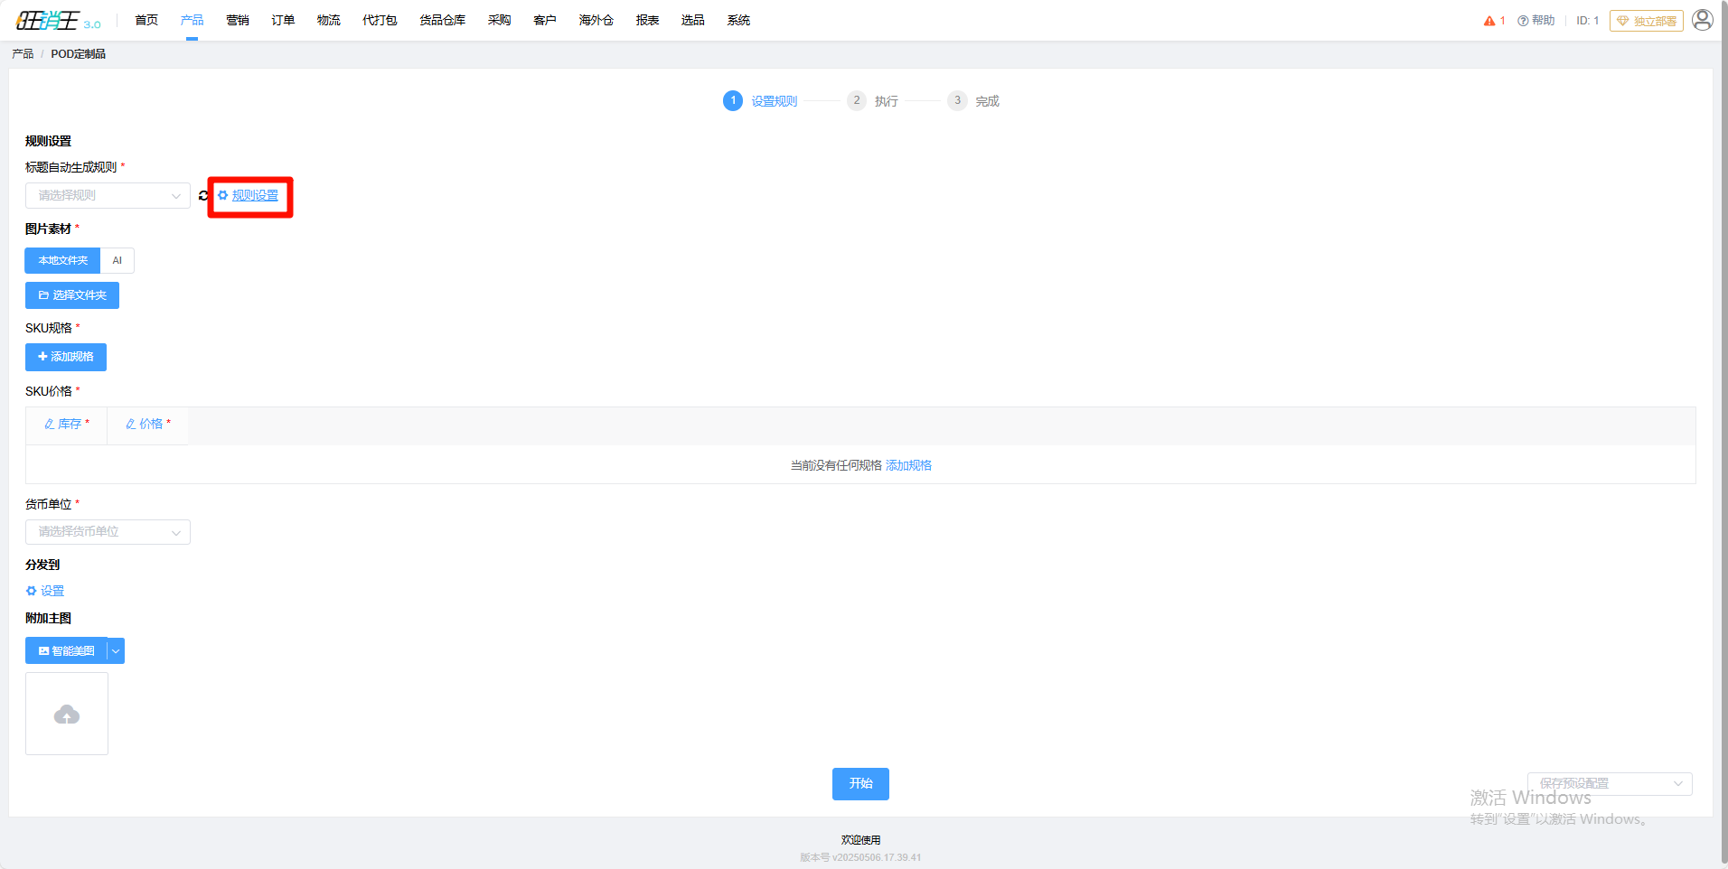The height and width of the screenshot is (869, 1728).
Task: Open the 海外仓 menu
Action: point(596,20)
